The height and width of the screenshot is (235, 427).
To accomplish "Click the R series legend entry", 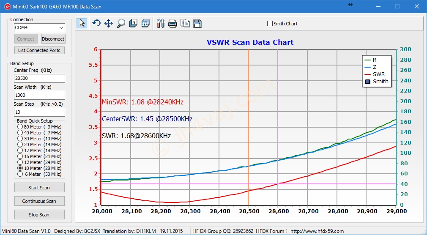I will pos(370,60).
